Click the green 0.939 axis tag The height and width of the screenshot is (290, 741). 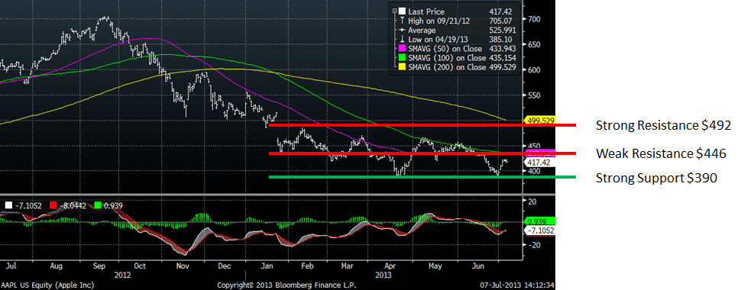(539, 221)
